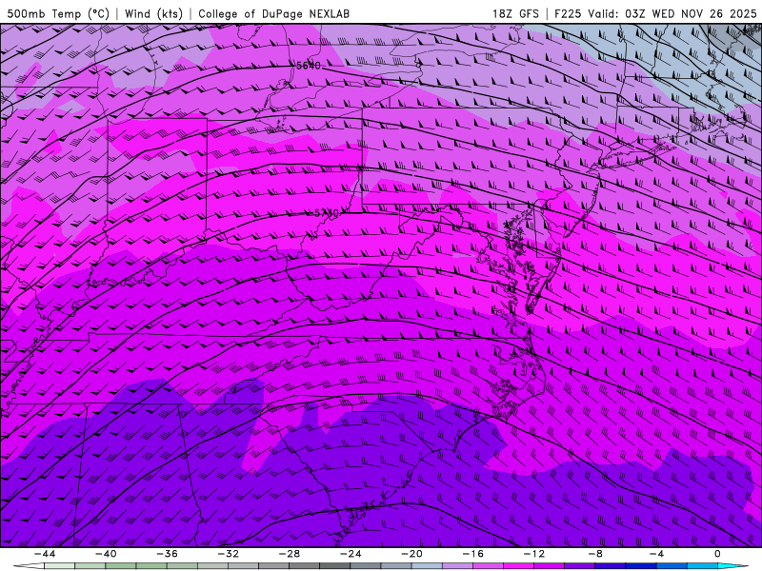The height and width of the screenshot is (571, 762).
Task: Click the -8 color bar tick label
Action: pyautogui.click(x=596, y=554)
